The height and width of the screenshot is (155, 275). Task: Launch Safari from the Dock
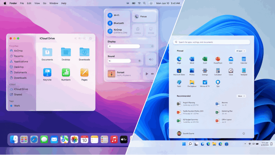(34, 140)
